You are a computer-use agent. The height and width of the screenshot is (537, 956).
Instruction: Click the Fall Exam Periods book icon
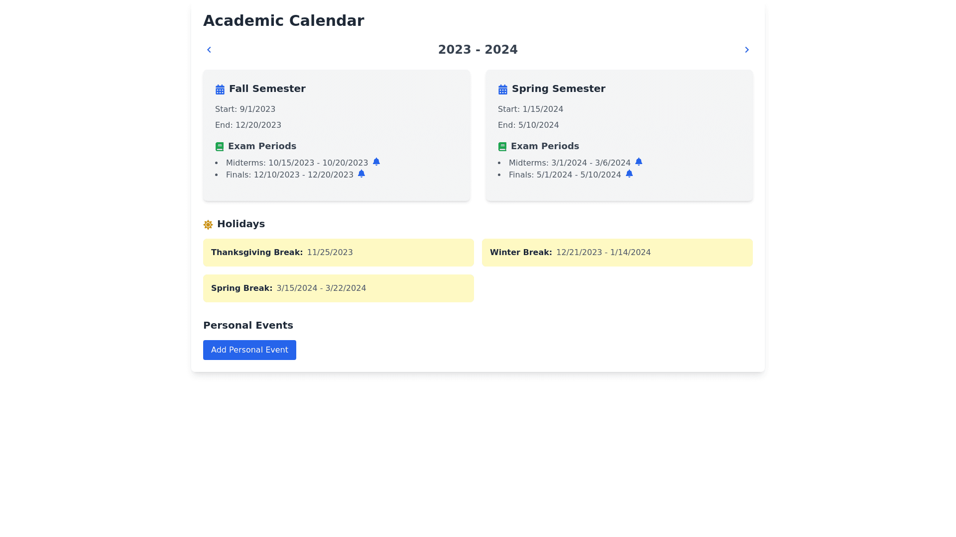pyautogui.click(x=220, y=147)
